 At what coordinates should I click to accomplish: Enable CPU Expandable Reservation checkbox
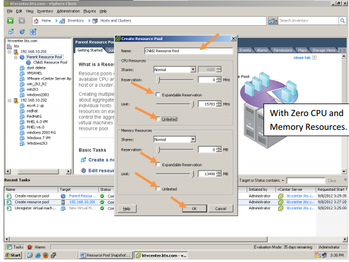click(158, 95)
